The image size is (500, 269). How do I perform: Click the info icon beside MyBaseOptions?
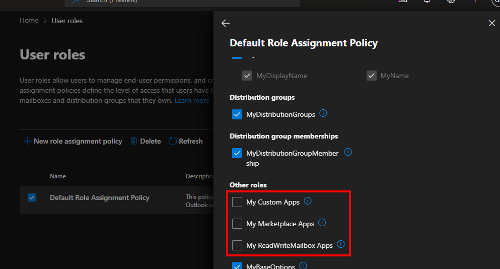coord(303,265)
